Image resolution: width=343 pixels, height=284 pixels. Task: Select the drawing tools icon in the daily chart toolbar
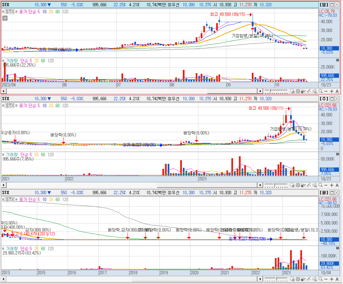coord(309,91)
